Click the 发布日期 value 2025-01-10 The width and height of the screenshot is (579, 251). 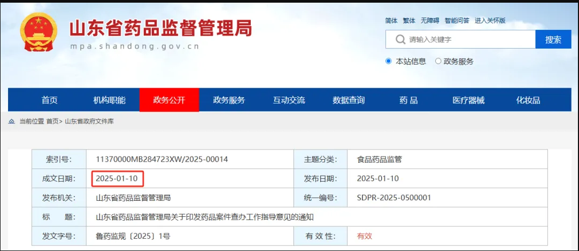point(378,179)
